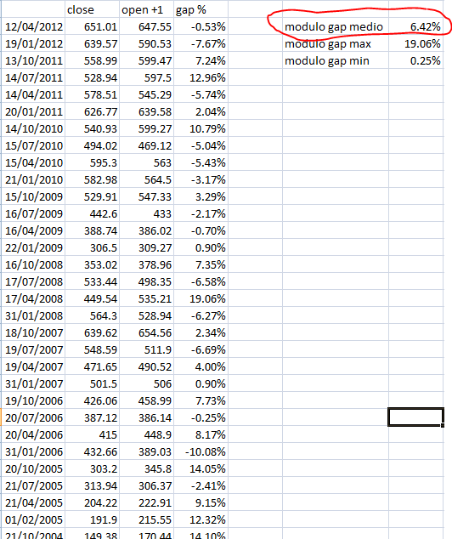The width and height of the screenshot is (452, 539).
Task: Click the 'modulo gap max' label cell
Action: point(336,43)
